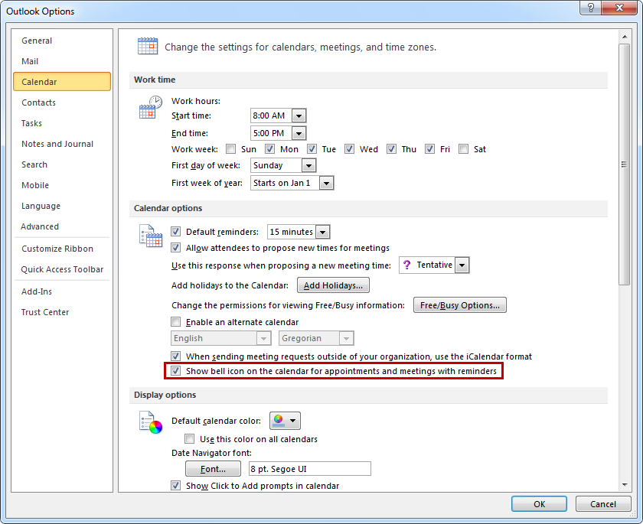
Task: Click the Calendar options page icon
Action: click(x=151, y=236)
